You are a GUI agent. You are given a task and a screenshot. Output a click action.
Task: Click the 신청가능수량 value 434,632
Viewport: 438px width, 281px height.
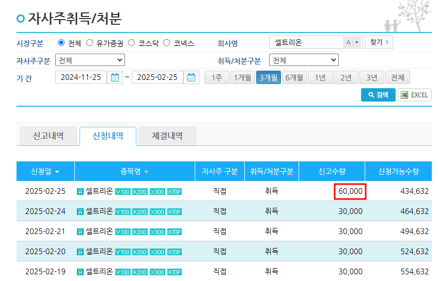(415, 191)
